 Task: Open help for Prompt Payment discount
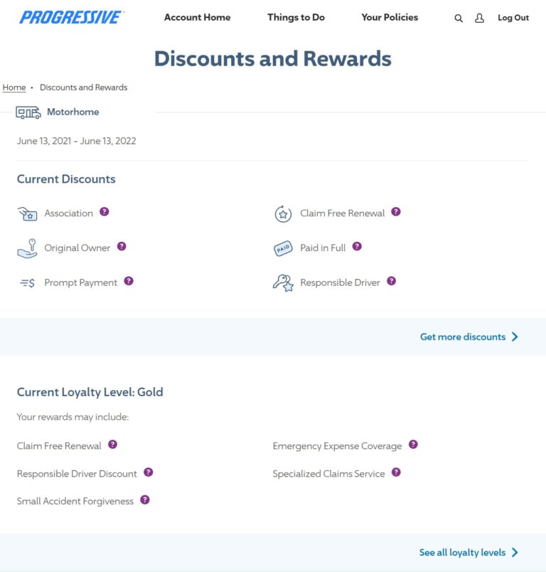pyautogui.click(x=129, y=281)
